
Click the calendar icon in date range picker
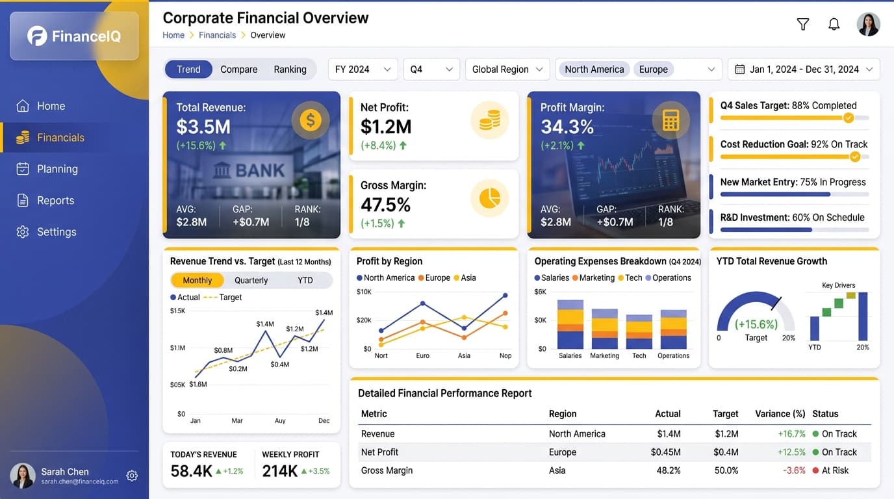coord(739,70)
